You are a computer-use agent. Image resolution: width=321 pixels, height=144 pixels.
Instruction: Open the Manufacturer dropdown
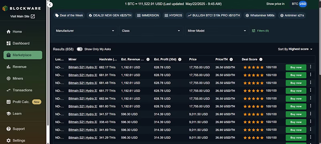pos(85,31)
